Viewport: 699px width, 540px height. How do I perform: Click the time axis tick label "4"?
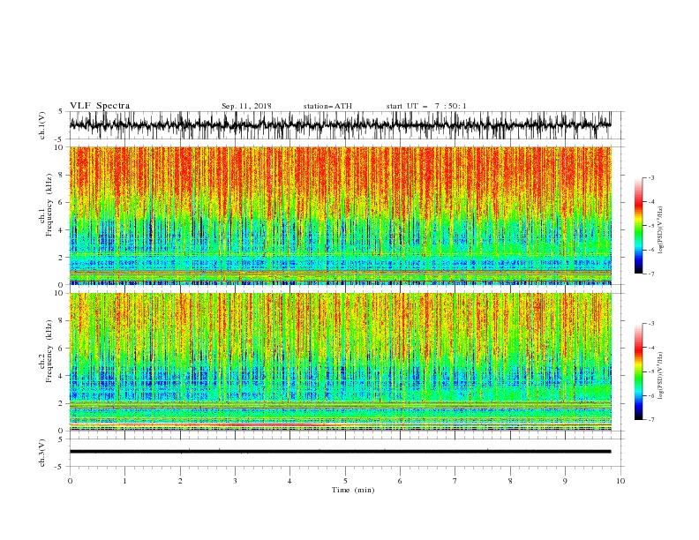coord(289,481)
